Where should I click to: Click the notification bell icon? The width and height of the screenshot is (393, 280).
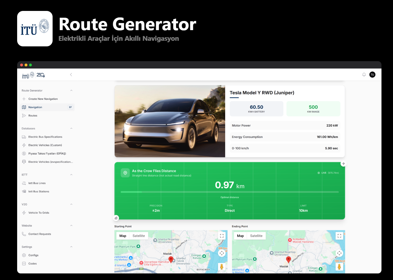click(x=364, y=74)
